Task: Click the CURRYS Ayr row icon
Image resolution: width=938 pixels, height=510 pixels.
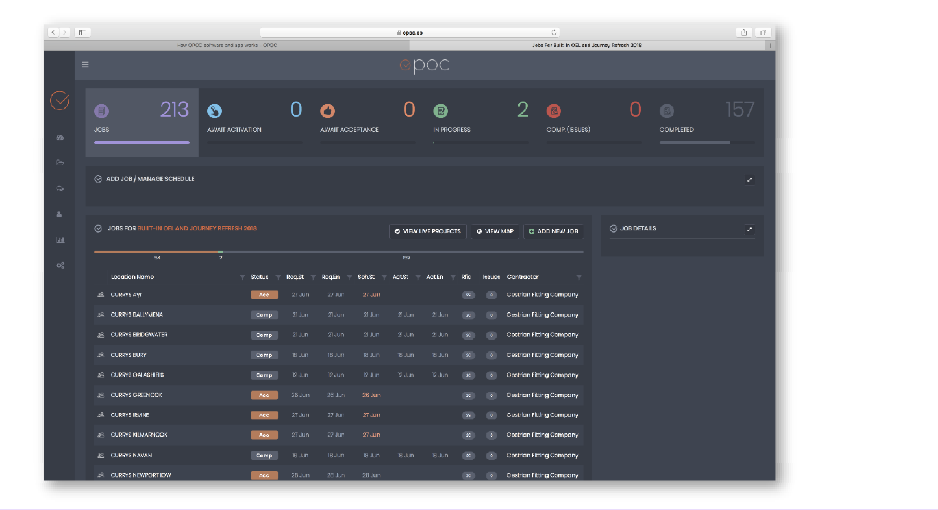Action: click(x=101, y=294)
